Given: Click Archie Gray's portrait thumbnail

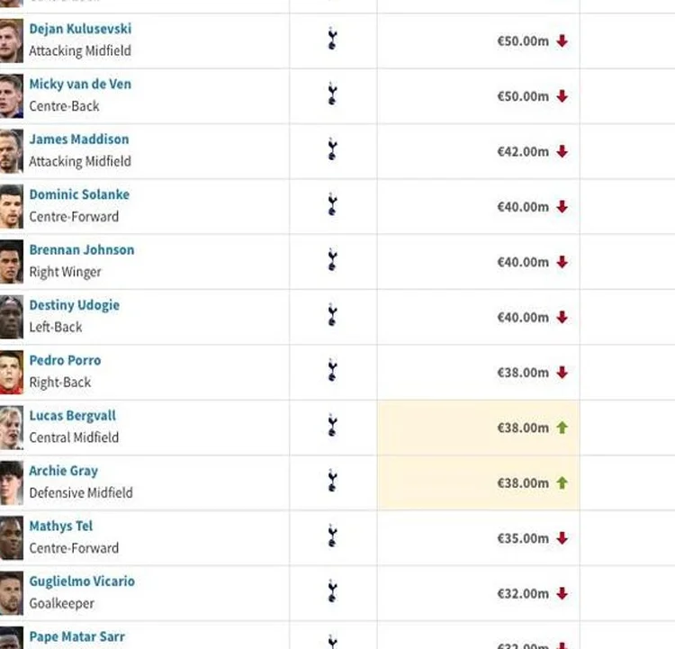Looking at the screenshot, I should pos(11,482).
